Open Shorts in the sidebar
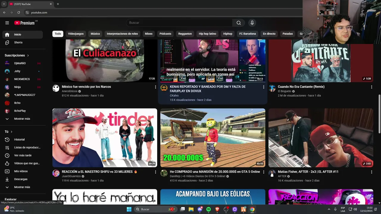The width and height of the screenshot is (381, 214). coord(23,43)
